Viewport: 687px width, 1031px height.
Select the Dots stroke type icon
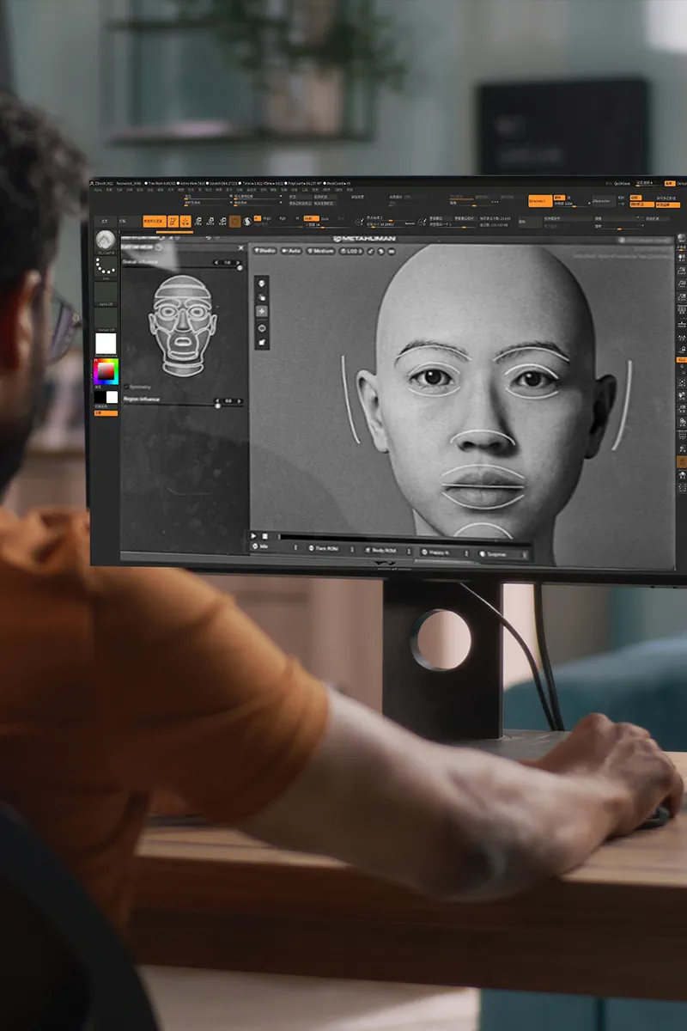105,267
